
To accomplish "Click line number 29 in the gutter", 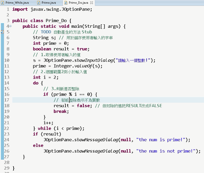I will [x=7, y=168].
